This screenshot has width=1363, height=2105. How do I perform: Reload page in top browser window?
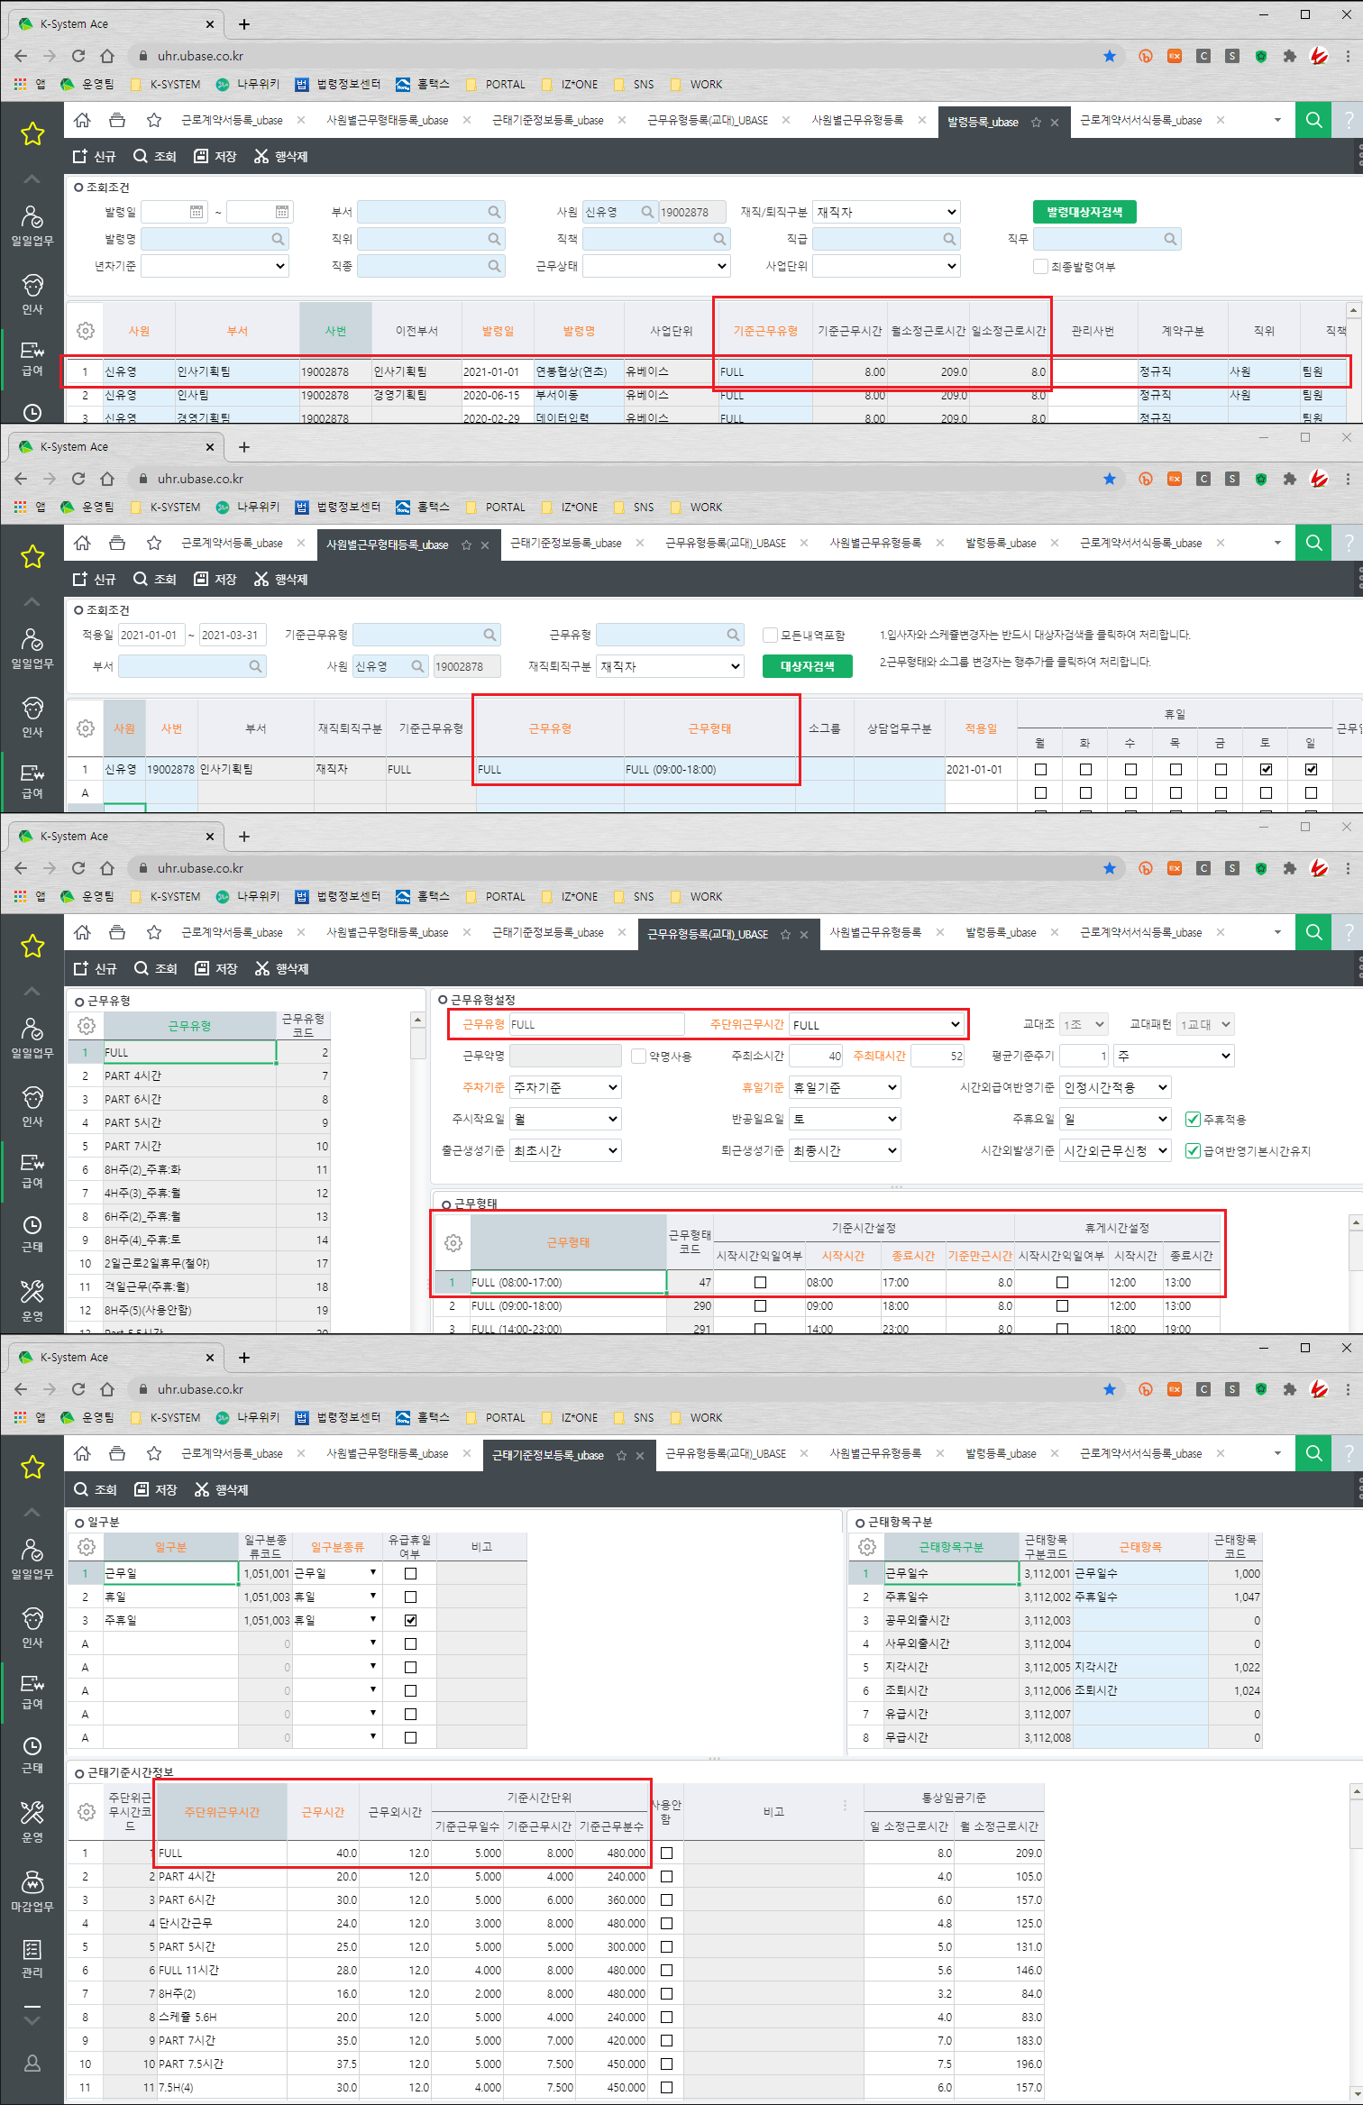click(78, 56)
